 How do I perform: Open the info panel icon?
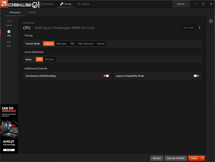click(211, 21)
